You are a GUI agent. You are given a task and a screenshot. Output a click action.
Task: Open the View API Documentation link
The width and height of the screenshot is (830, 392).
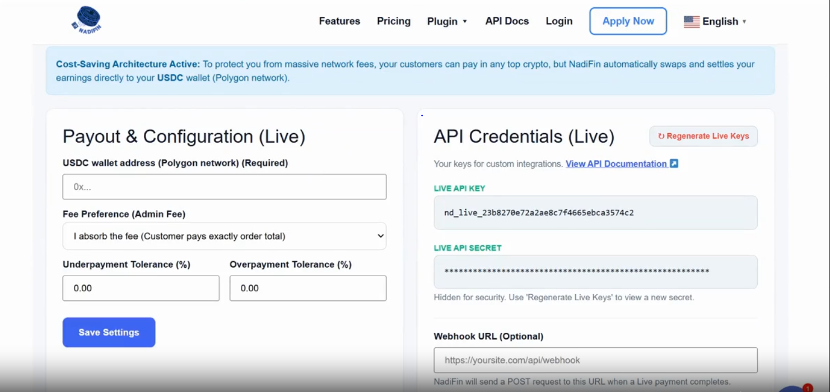[616, 164]
